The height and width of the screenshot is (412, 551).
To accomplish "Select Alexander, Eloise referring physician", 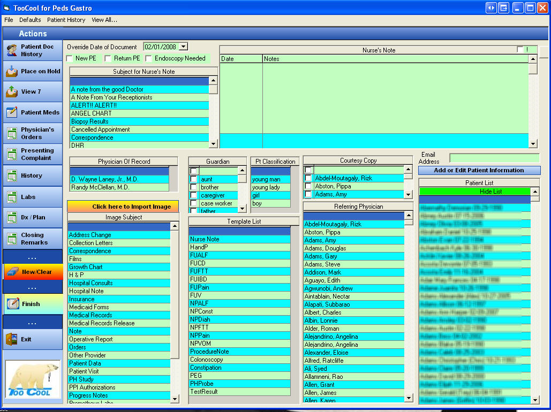I will tap(354, 353).
